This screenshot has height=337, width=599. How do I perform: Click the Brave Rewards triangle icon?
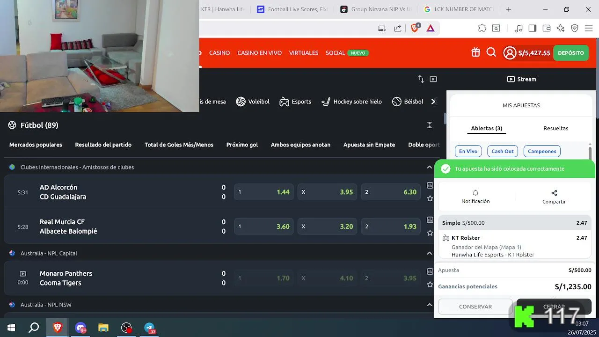[x=431, y=28]
